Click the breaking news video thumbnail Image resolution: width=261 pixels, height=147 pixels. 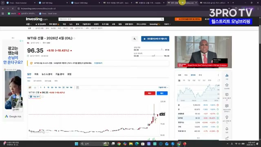coord(203,52)
